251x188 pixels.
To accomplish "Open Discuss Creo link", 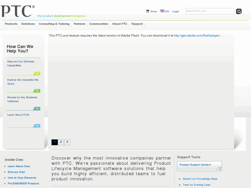I will [x=16, y=172].
